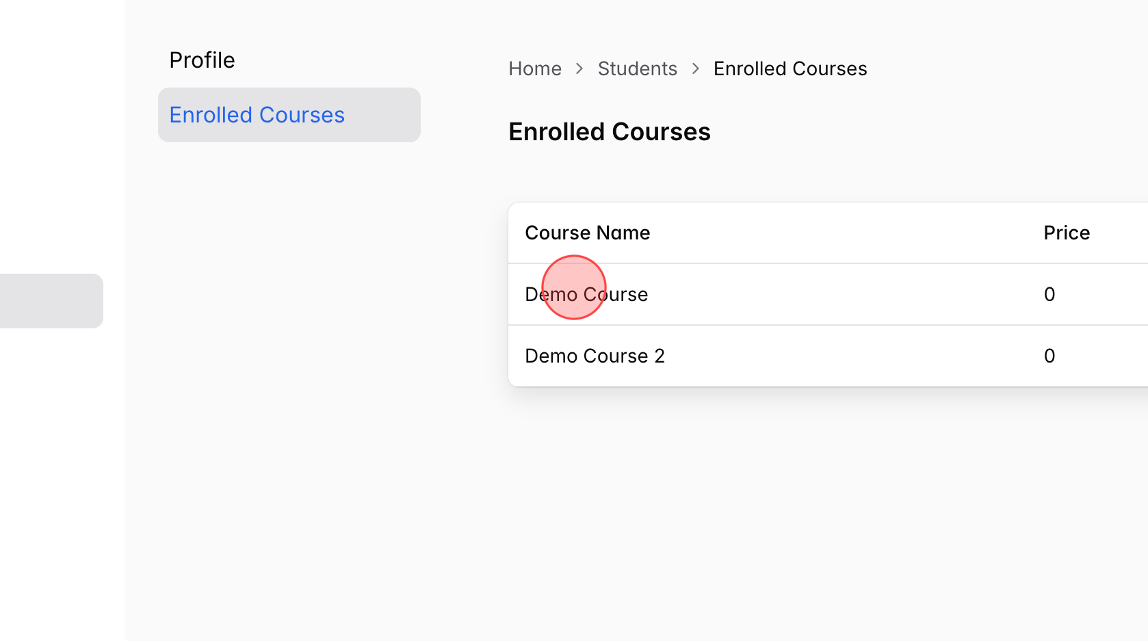Screen dimensions: 1148x641
Task: Select the price value of Demo Course 2
Action: 1049,356
